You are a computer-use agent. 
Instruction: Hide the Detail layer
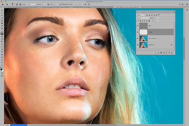pyautogui.click(x=138, y=26)
